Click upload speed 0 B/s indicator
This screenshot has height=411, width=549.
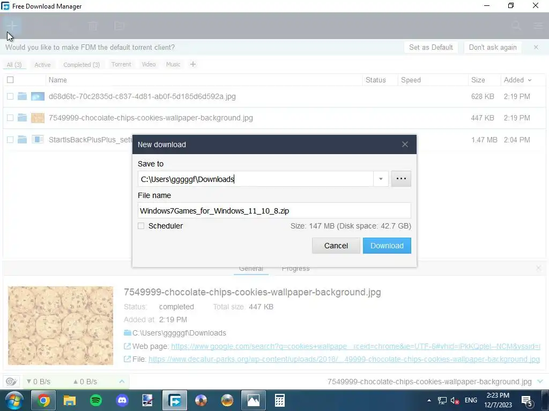click(85, 382)
